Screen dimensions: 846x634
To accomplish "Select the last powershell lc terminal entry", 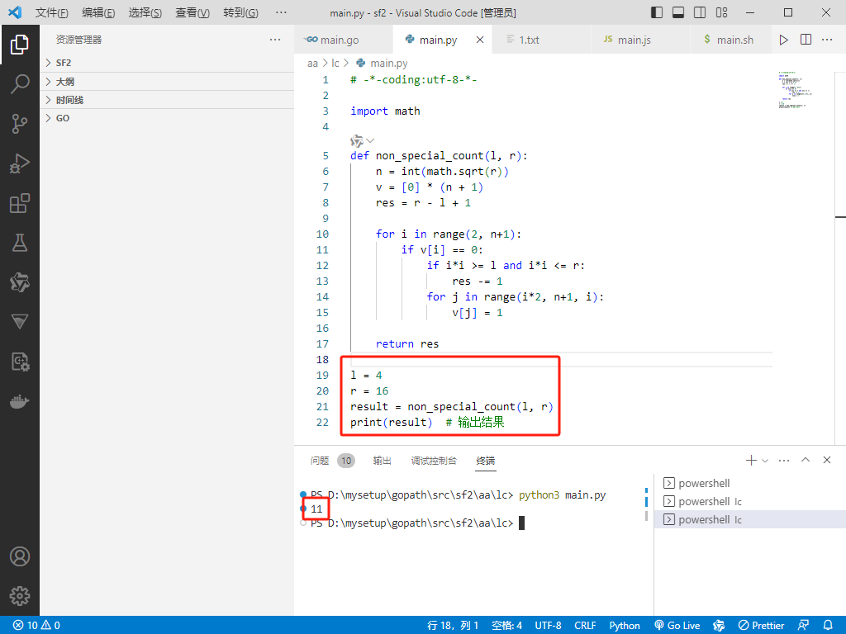I will click(750, 520).
